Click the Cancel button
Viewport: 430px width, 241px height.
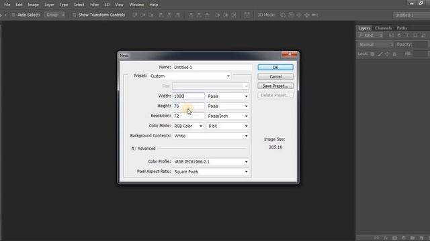[x=275, y=76]
